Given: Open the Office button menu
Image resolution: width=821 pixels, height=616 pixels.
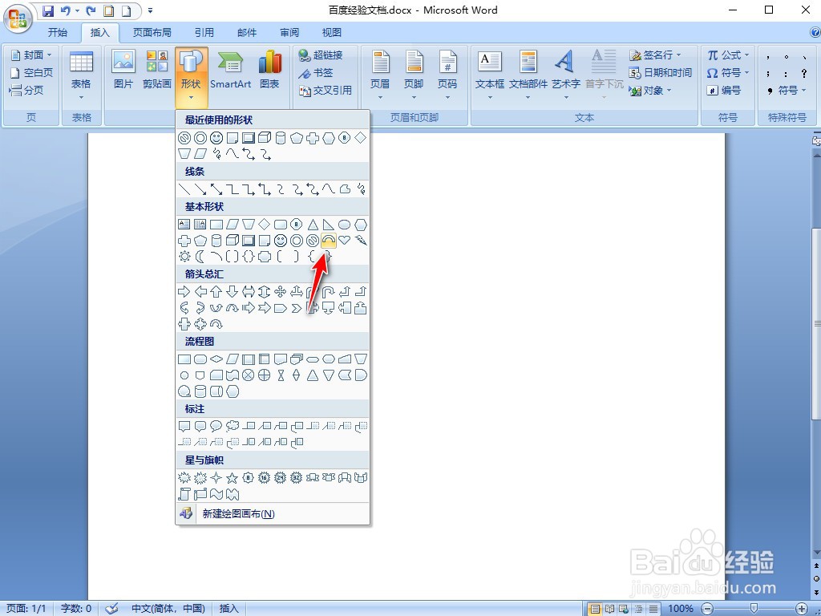Looking at the screenshot, I should tap(18, 18).
